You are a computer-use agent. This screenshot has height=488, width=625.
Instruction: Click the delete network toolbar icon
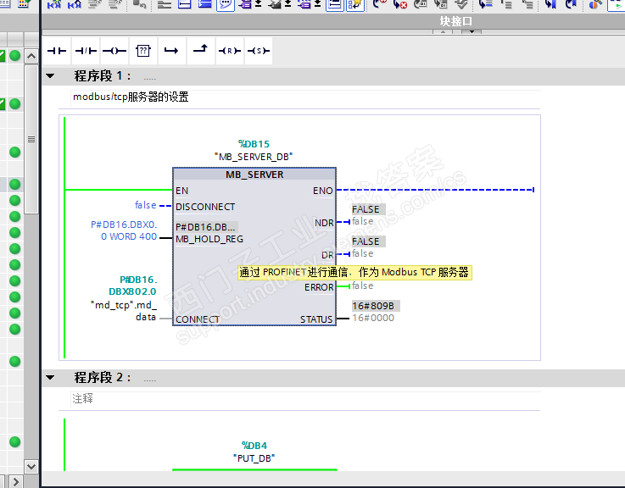75,4
